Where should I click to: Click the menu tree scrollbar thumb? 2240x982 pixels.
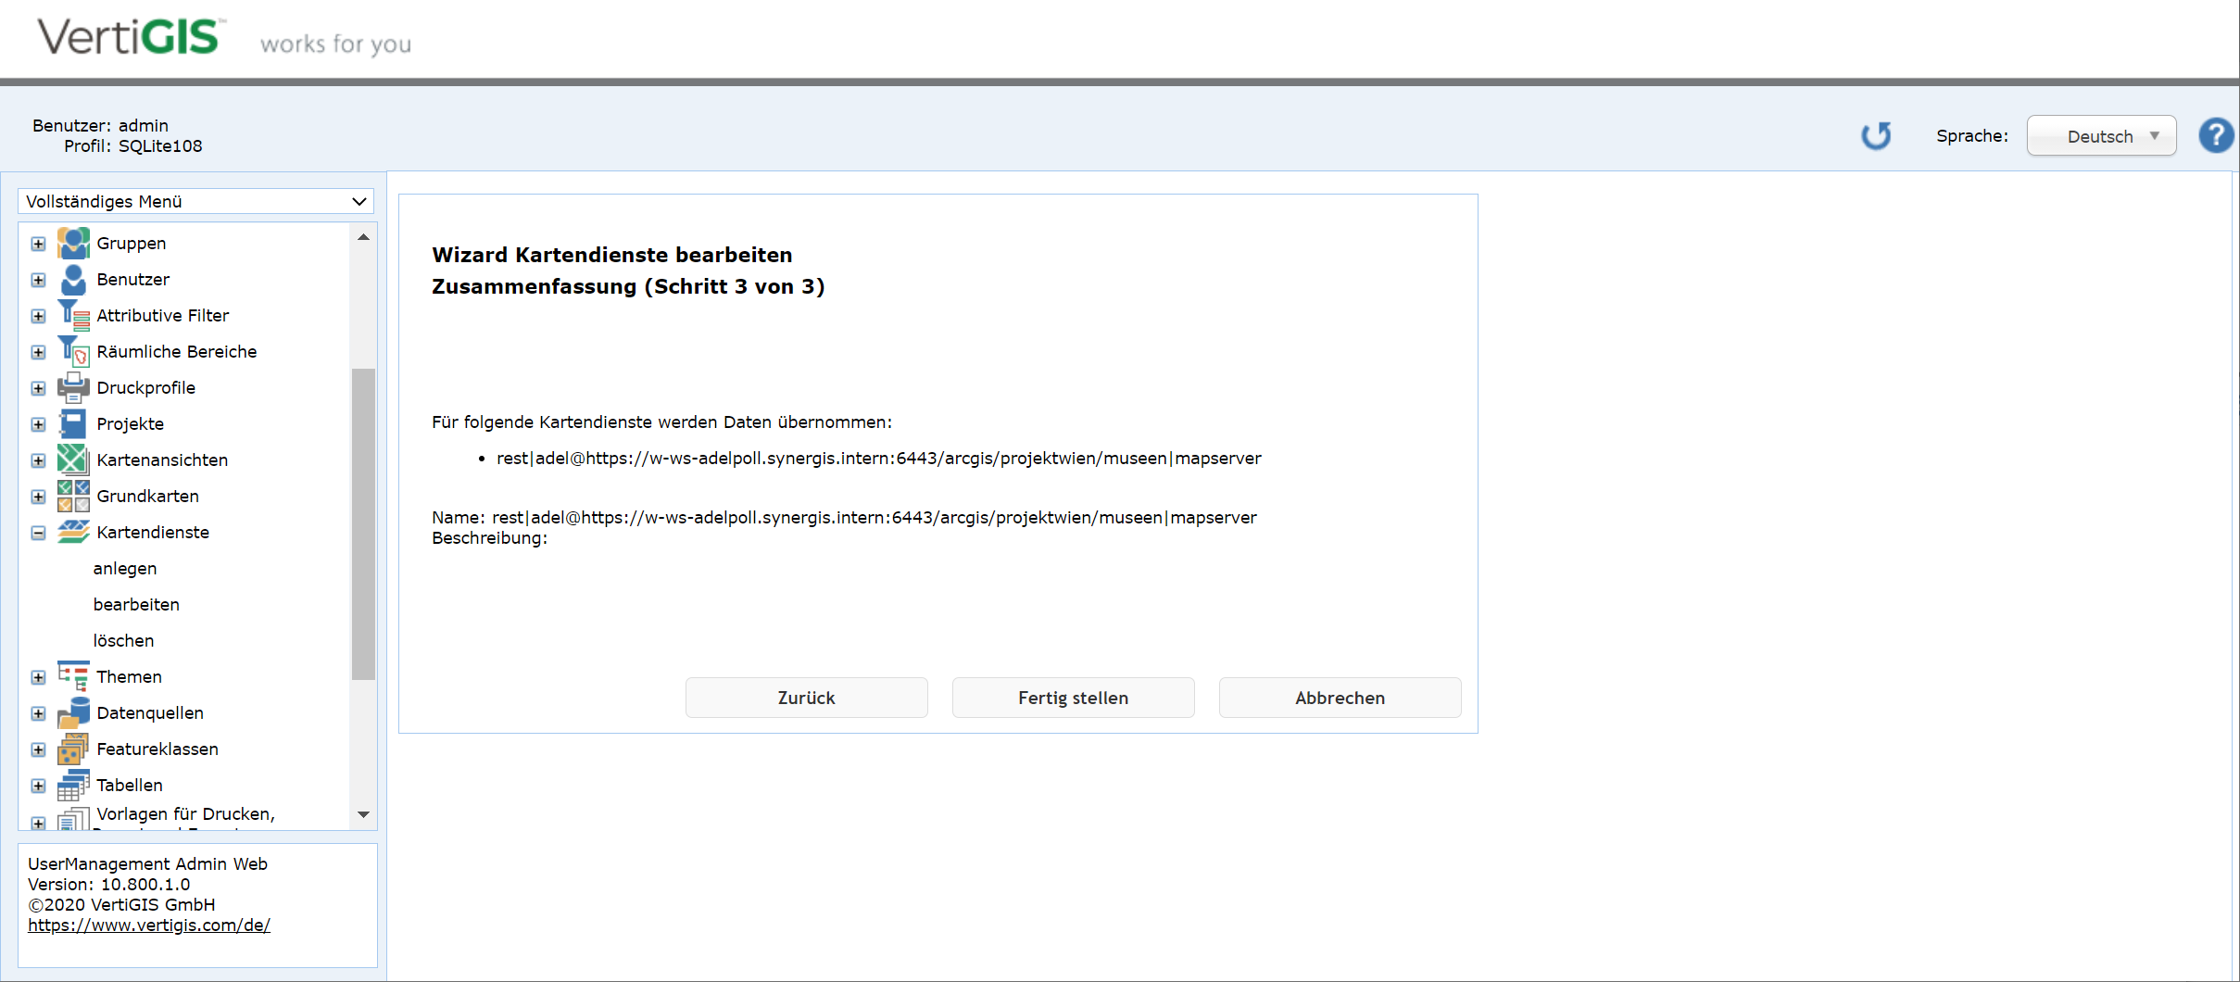[x=364, y=524]
